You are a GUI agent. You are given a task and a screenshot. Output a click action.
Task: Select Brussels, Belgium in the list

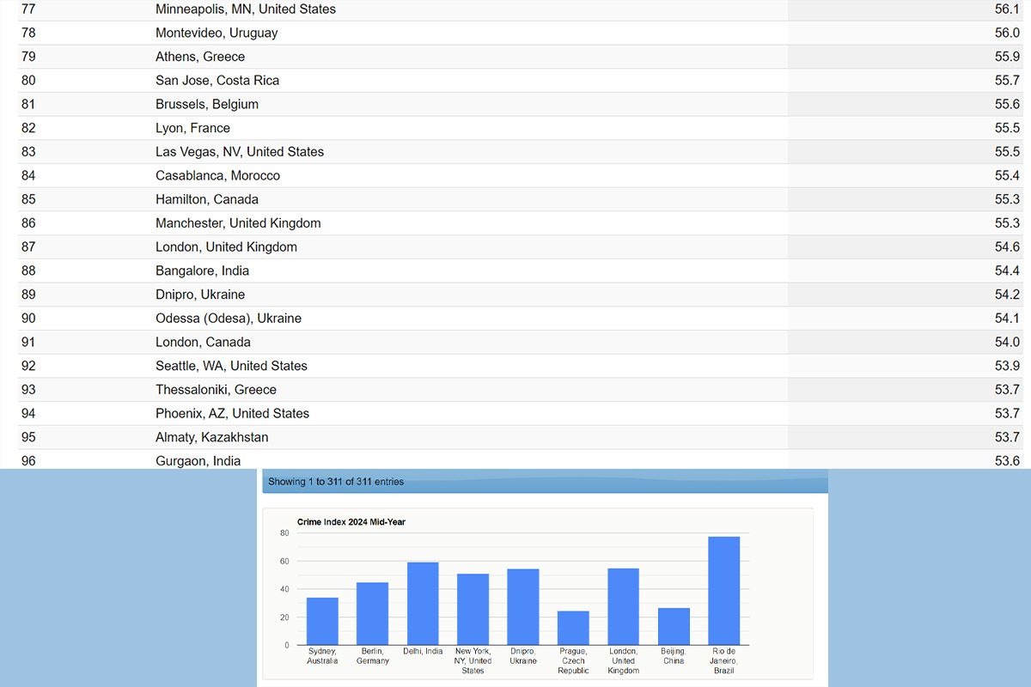(x=207, y=105)
